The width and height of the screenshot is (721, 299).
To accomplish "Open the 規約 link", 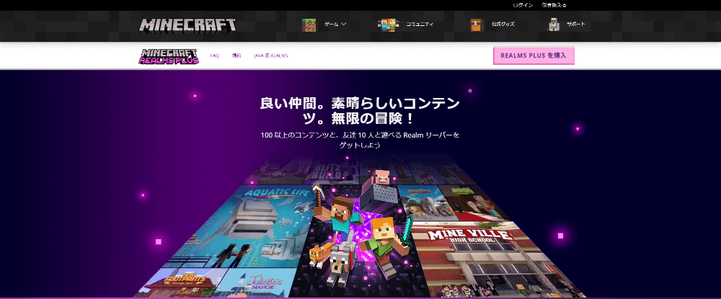I will 236,55.
